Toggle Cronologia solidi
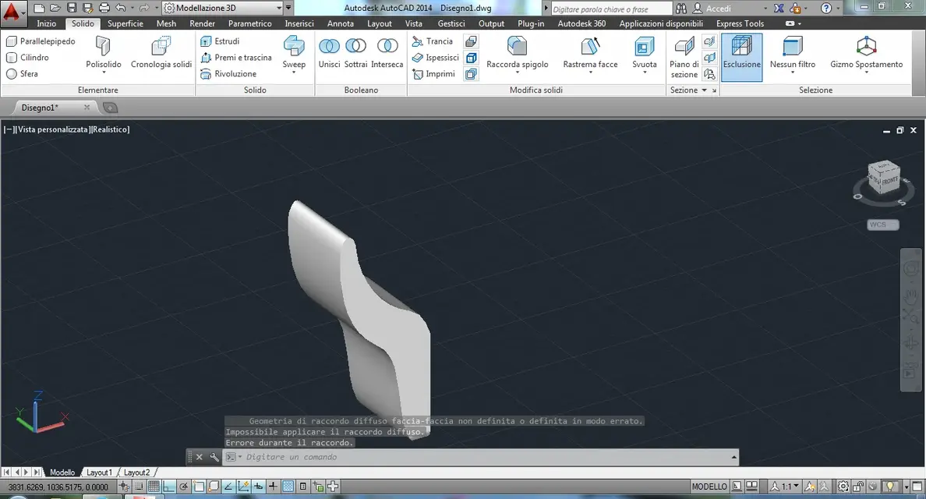This screenshot has height=499, width=926. (x=161, y=52)
